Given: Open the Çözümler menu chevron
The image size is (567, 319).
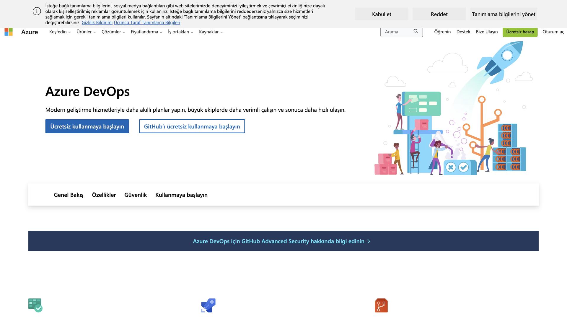Looking at the screenshot, I should (124, 32).
